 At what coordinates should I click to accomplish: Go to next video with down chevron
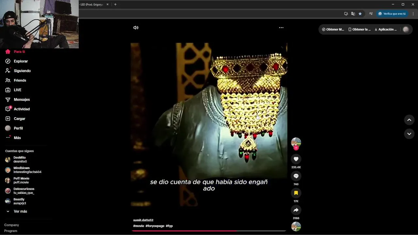(409, 134)
